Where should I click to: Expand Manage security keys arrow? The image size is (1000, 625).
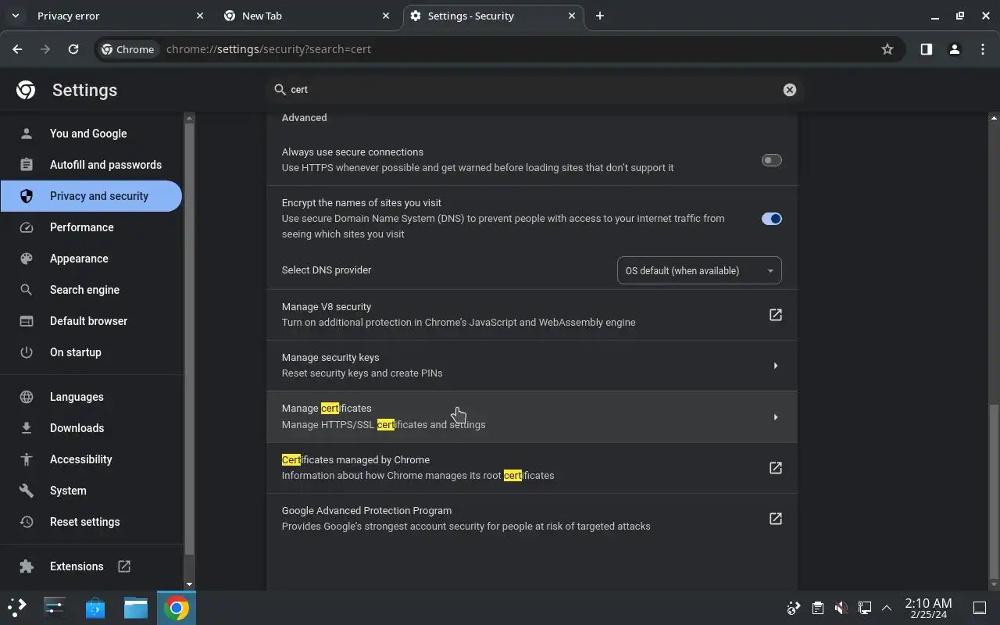point(775,366)
